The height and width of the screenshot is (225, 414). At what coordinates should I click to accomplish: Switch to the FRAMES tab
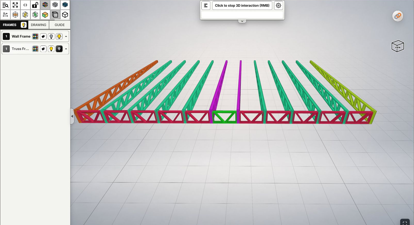click(x=10, y=25)
